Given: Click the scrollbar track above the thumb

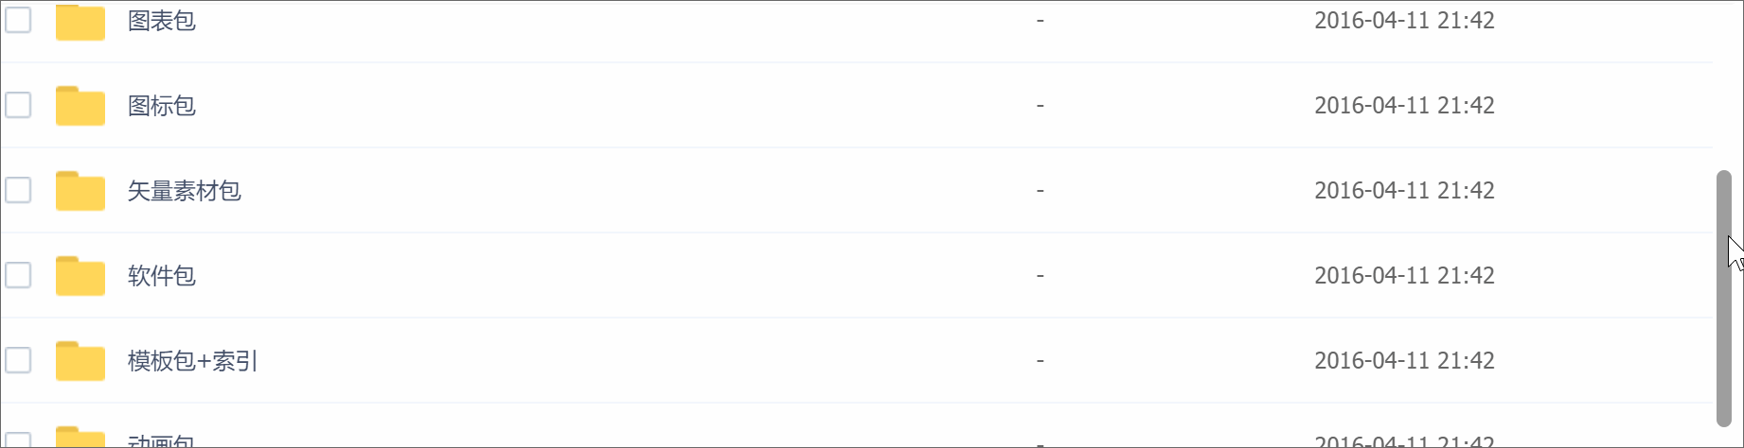Looking at the screenshot, I should tap(1723, 85).
